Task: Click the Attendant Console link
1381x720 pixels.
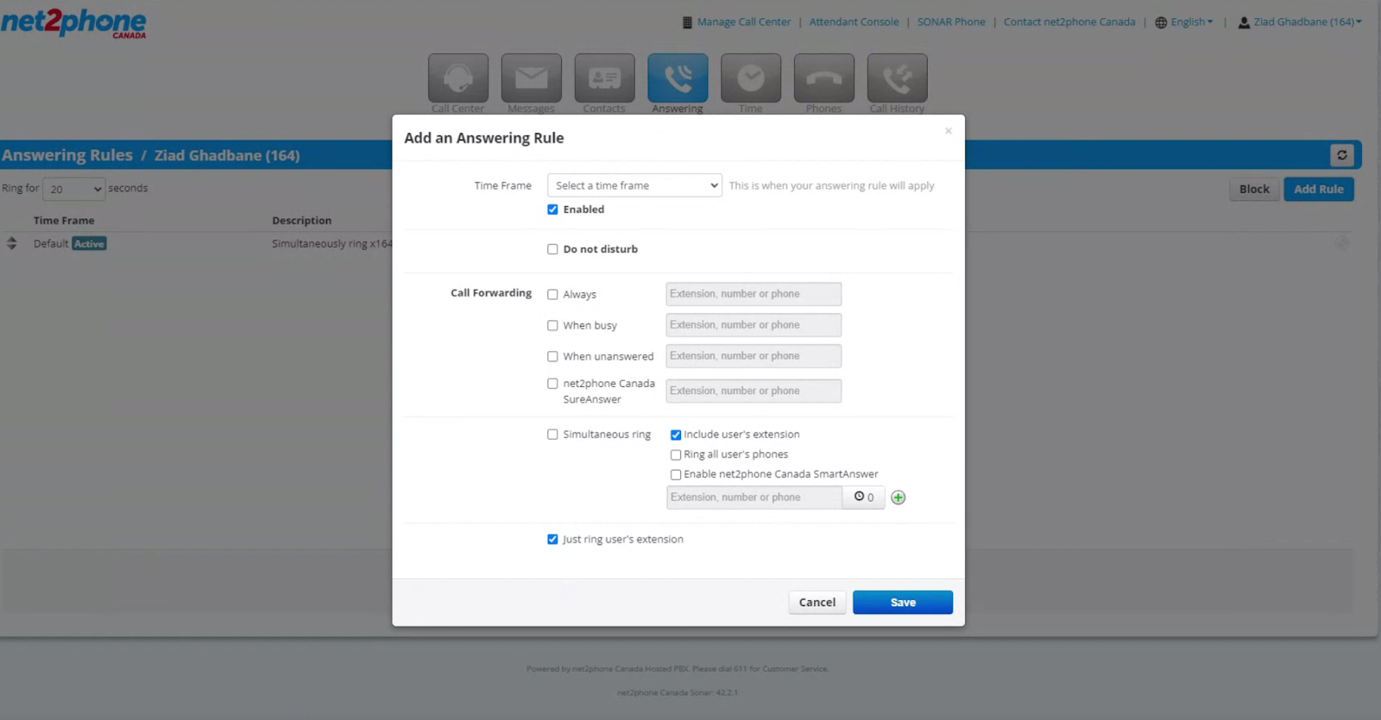Action: click(854, 22)
